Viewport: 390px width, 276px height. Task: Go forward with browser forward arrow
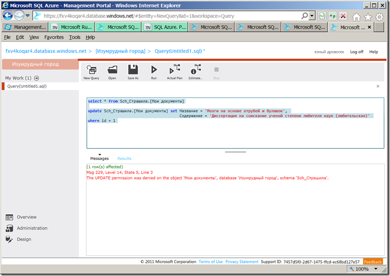click(x=19, y=15)
